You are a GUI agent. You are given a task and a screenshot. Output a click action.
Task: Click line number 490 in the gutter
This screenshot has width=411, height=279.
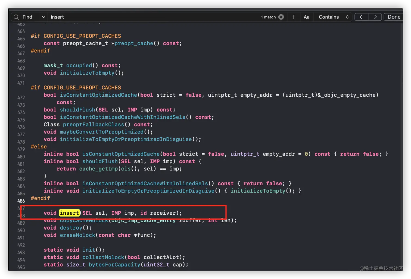[x=21, y=230]
